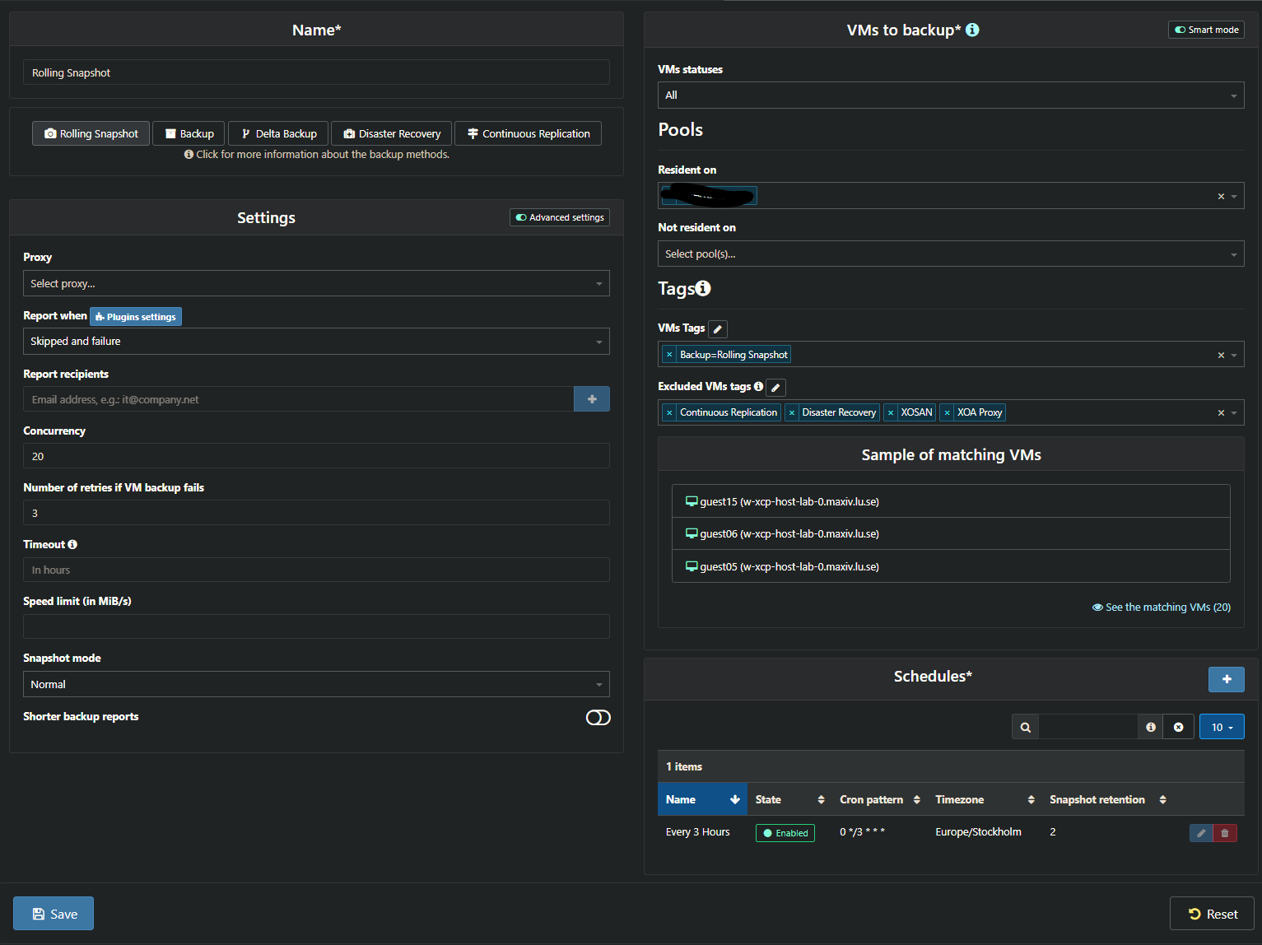
Task: Choose the Disaster Recovery method
Action: tap(391, 133)
